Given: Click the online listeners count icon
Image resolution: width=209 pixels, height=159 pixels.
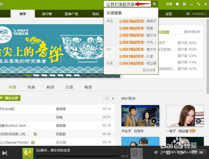Looking at the screenshot, I should coord(188,14).
